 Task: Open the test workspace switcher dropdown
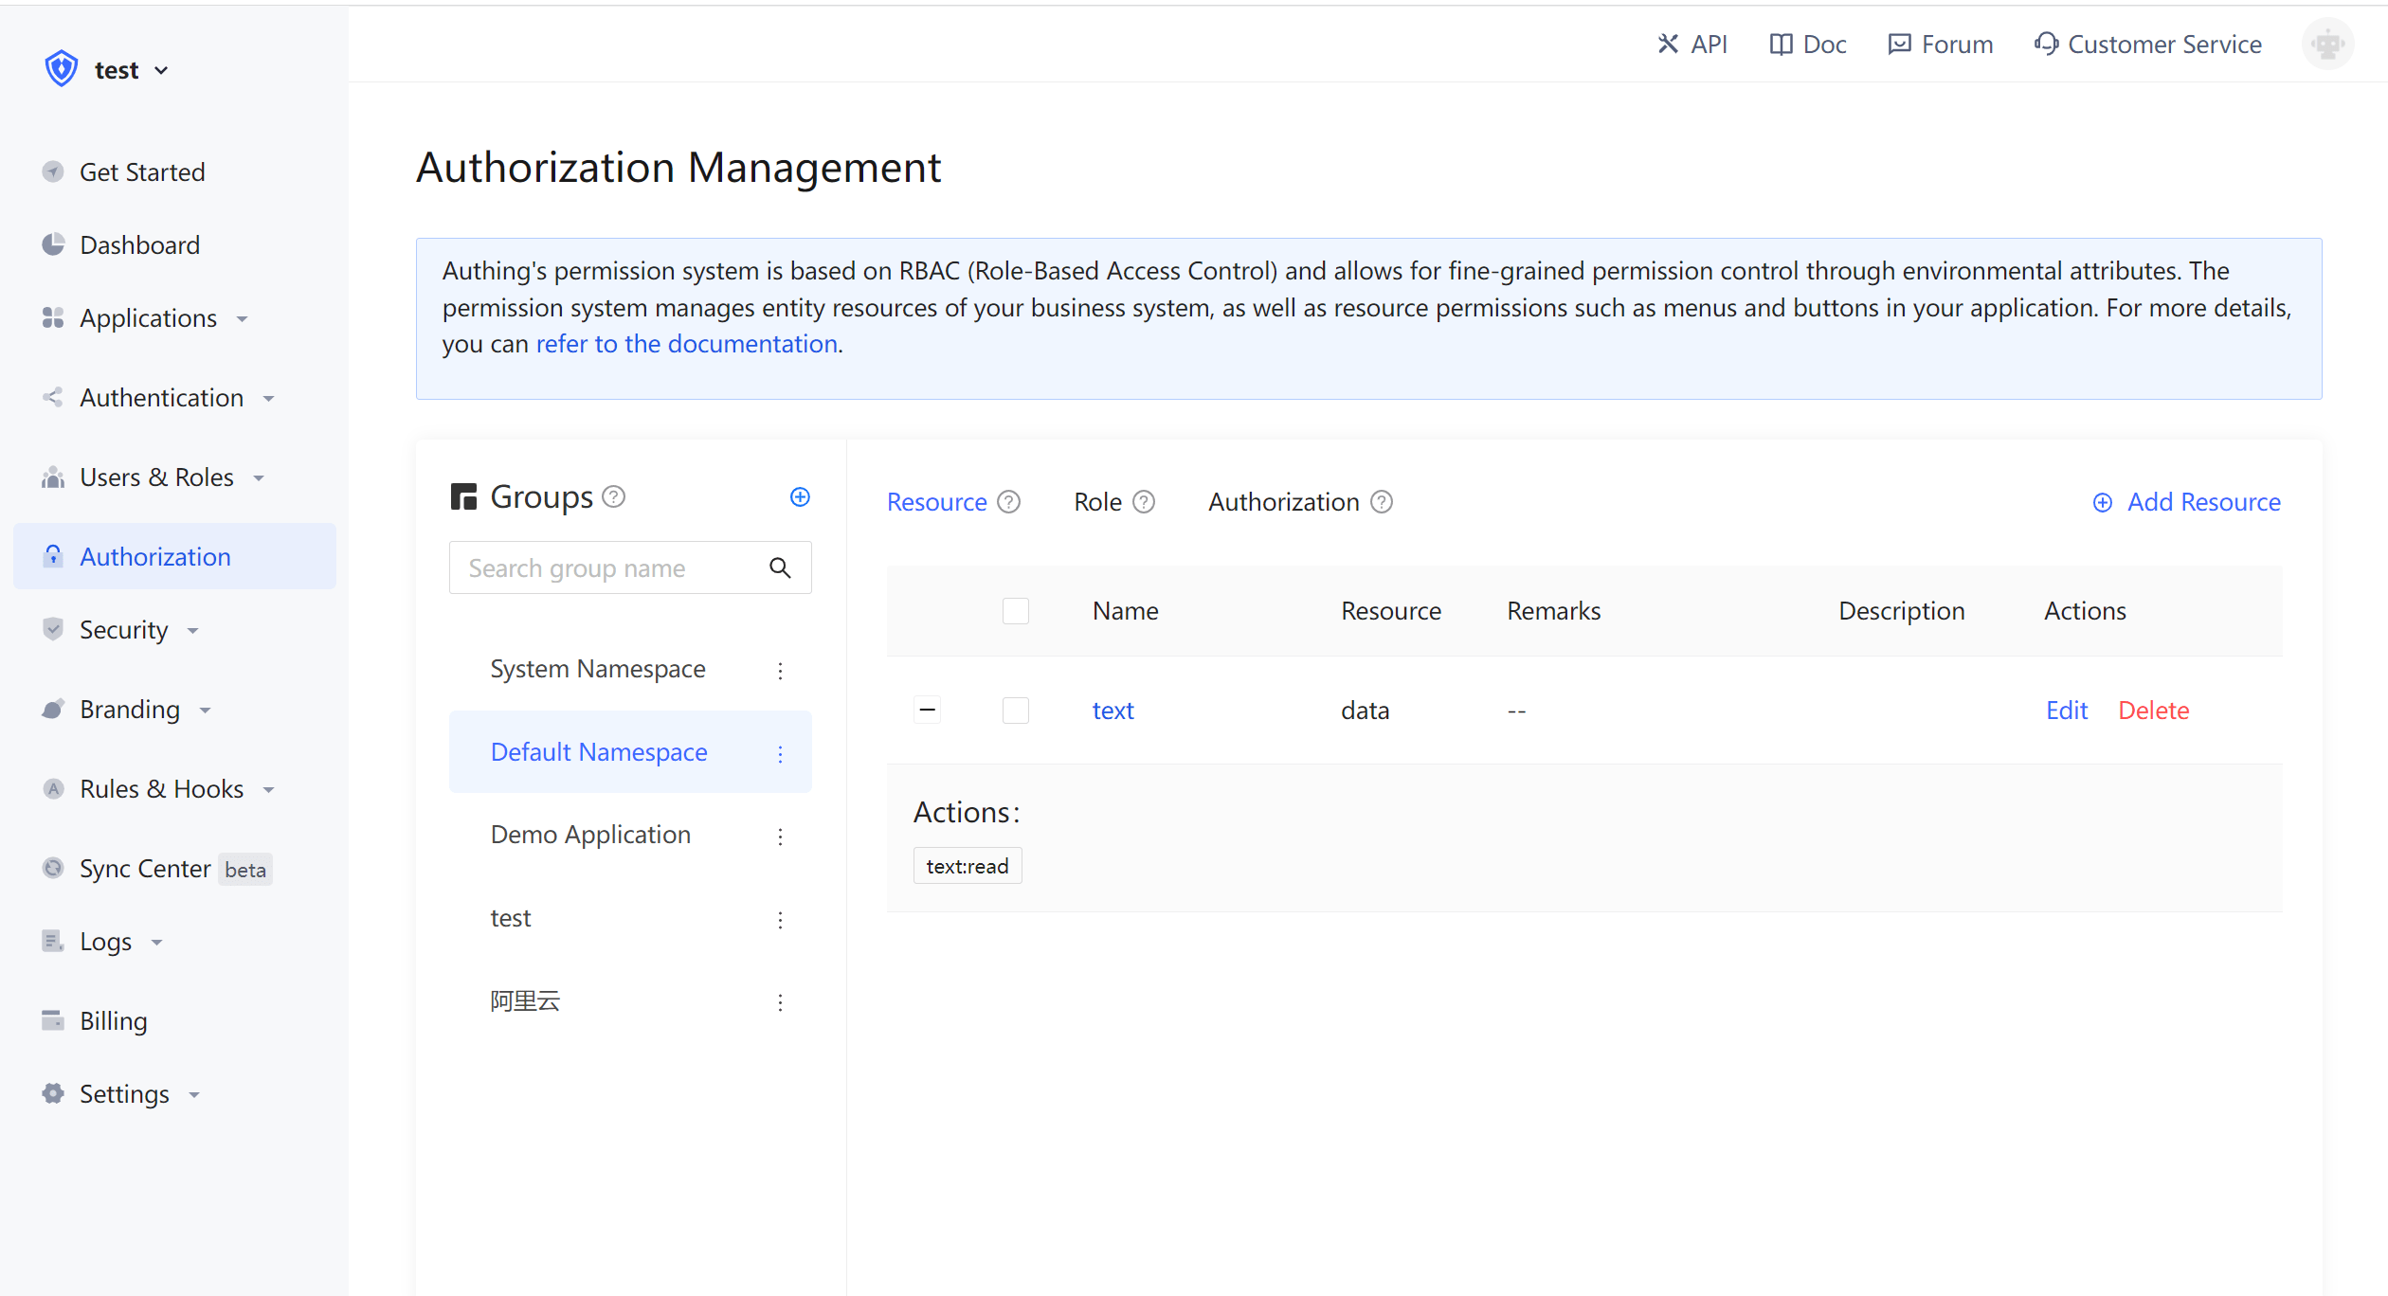click(x=133, y=68)
